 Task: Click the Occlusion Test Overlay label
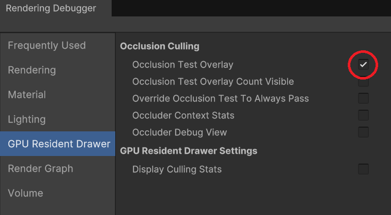point(183,65)
